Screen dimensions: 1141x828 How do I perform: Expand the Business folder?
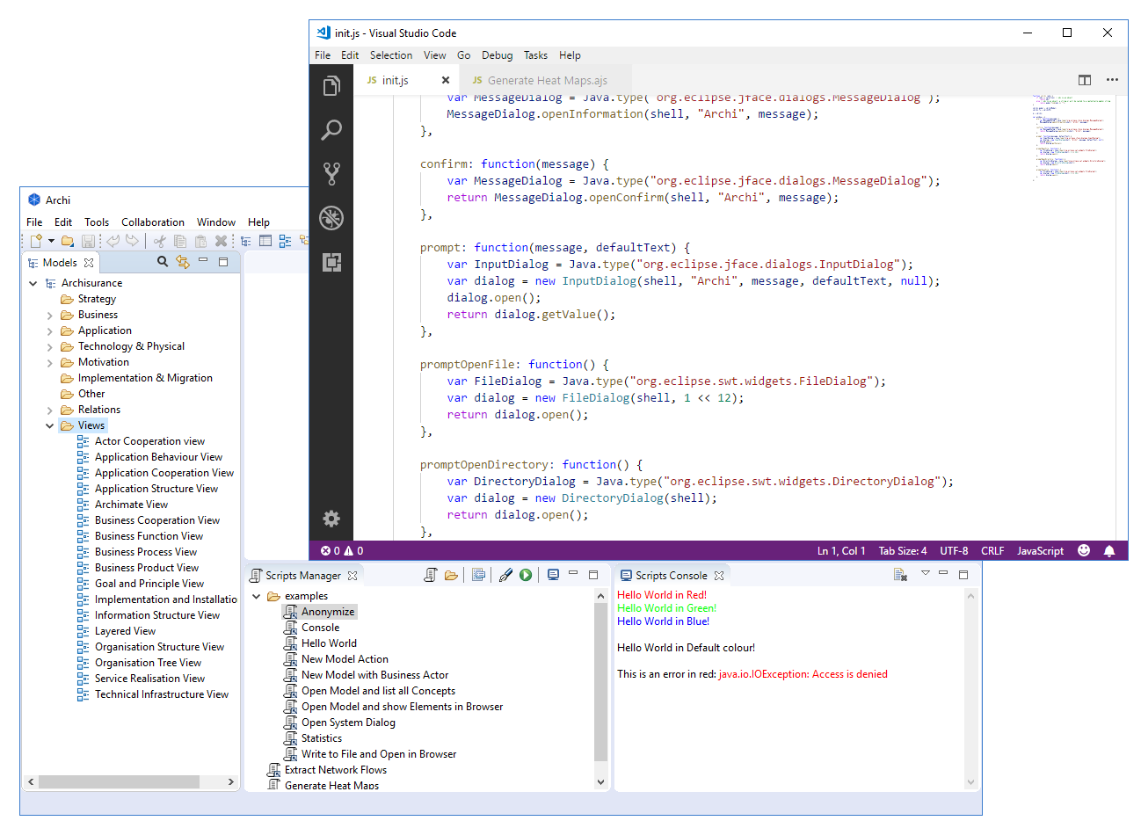point(50,316)
